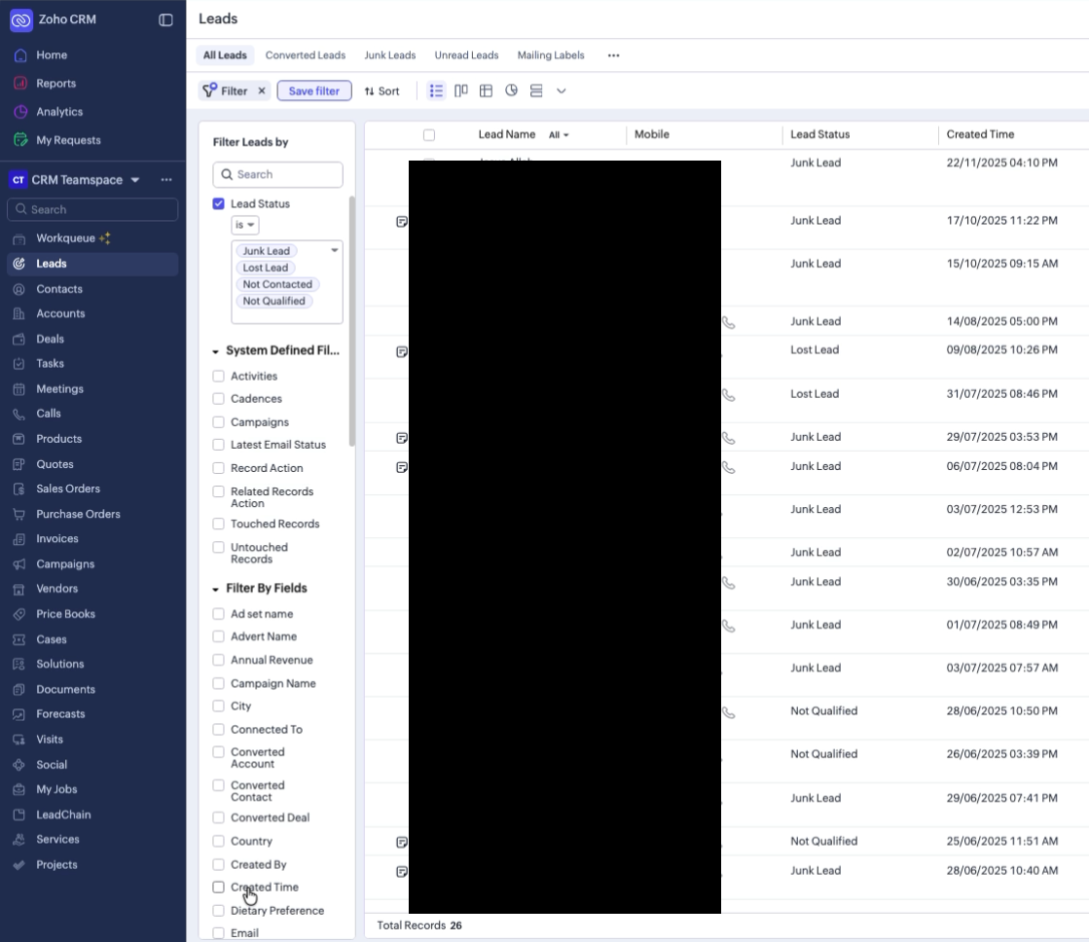The width and height of the screenshot is (1089, 942).
Task: Open the Sales Orders module
Action: pos(68,489)
